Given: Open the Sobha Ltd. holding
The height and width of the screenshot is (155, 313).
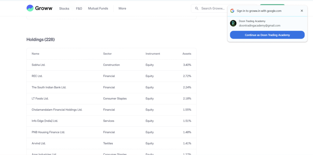Looking at the screenshot, I should pyautogui.click(x=39, y=65).
